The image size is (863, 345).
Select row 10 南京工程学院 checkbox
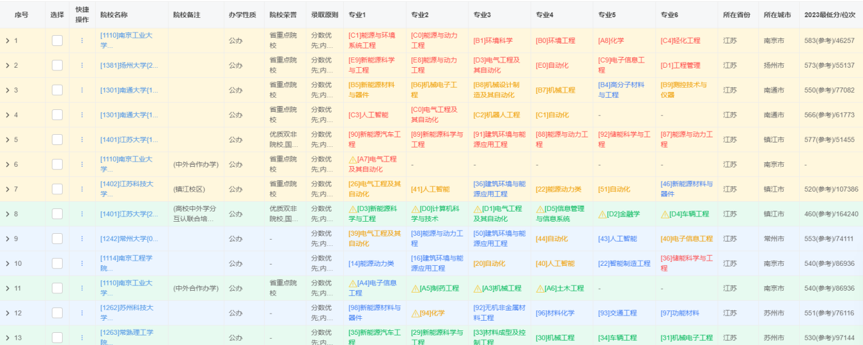point(58,263)
